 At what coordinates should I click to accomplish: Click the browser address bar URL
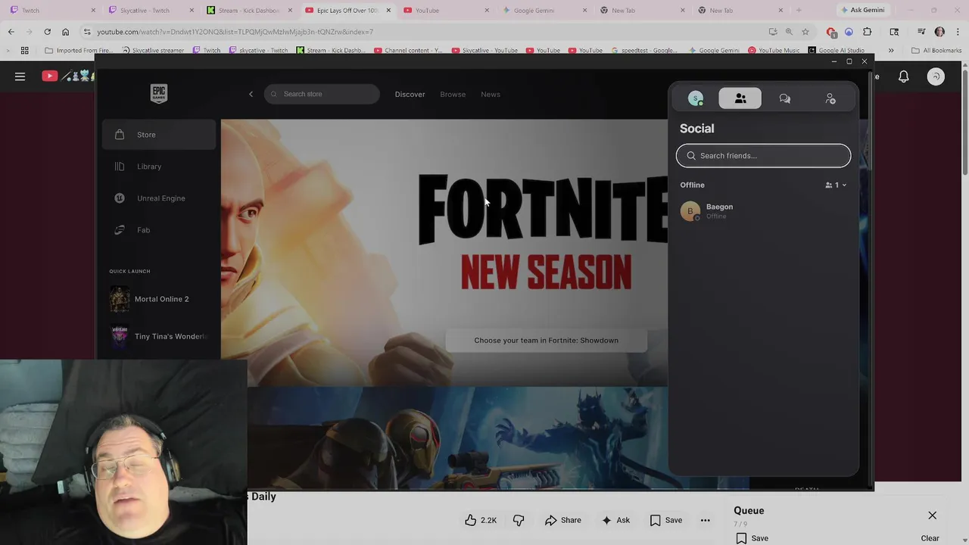pos(235,32)
